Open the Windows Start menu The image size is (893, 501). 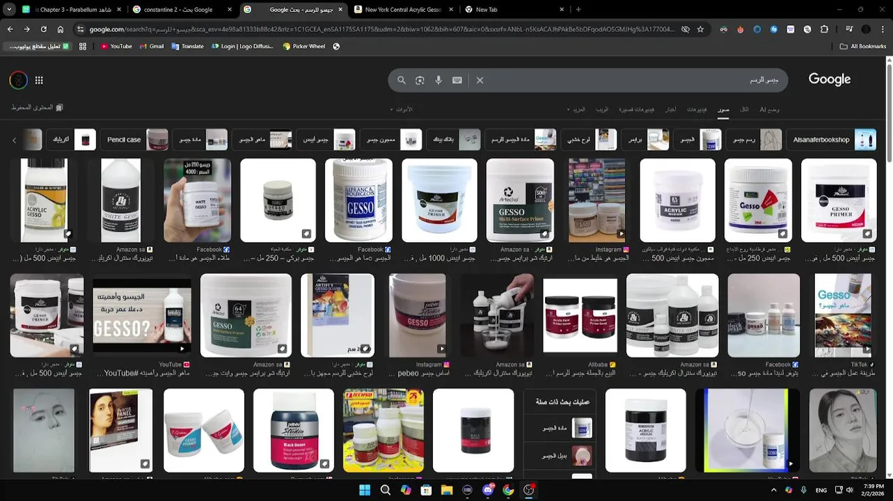[x=364, y=490]
